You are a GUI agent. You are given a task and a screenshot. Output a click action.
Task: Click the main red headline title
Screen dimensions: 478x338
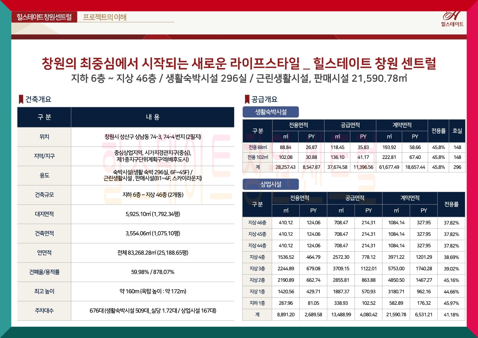[x=239, y=63]
